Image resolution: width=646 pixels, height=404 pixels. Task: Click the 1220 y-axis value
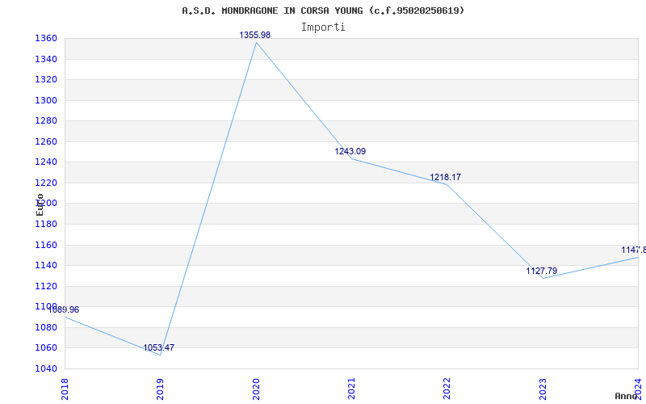[x=46, y=183]
